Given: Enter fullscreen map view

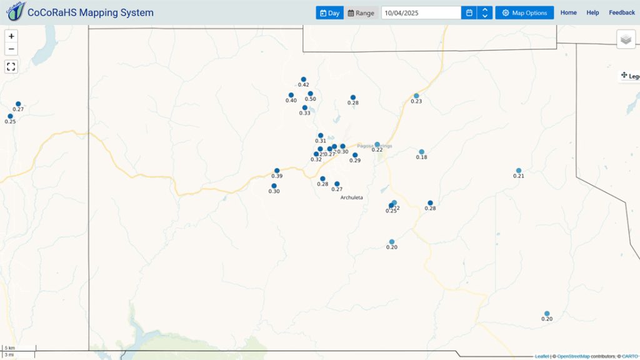Looking at the screenshot, I should pos(11,66).
